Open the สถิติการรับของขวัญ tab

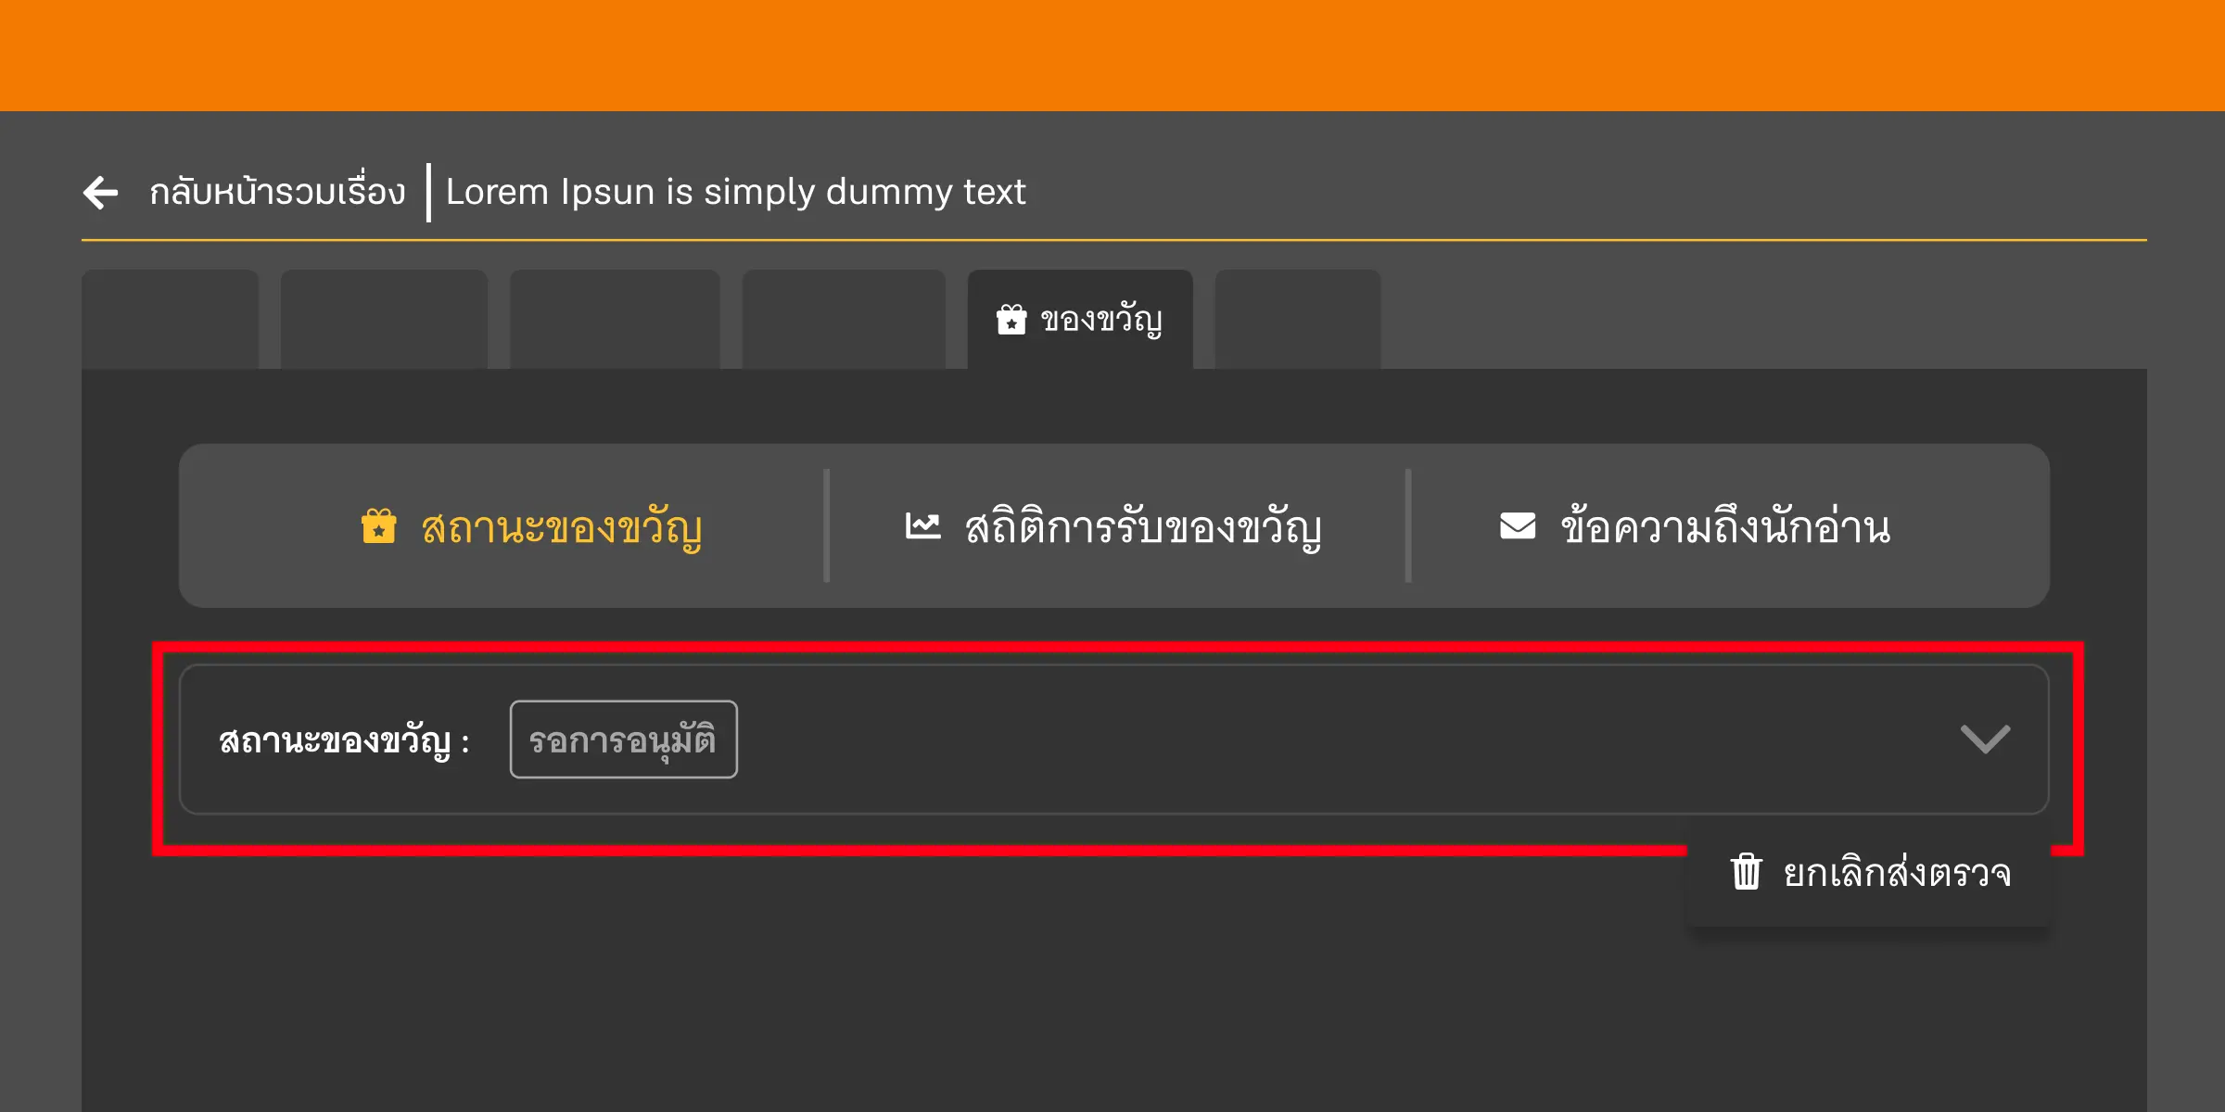pos(1112,526)
